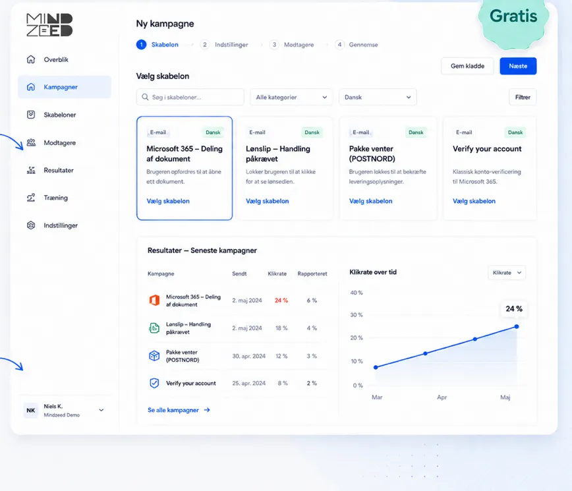
Task: Click the Indstillinger gear icon
Action: coord(31,225)
